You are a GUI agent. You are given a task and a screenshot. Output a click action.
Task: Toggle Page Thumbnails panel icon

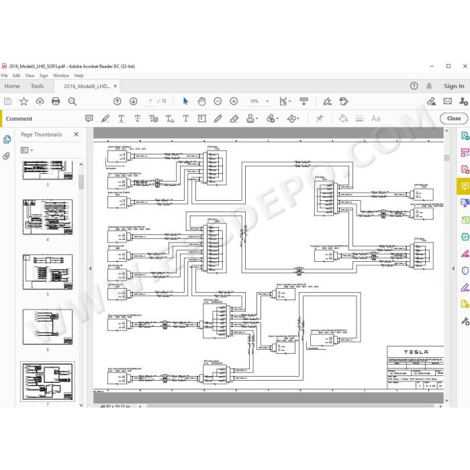(7, 140)
